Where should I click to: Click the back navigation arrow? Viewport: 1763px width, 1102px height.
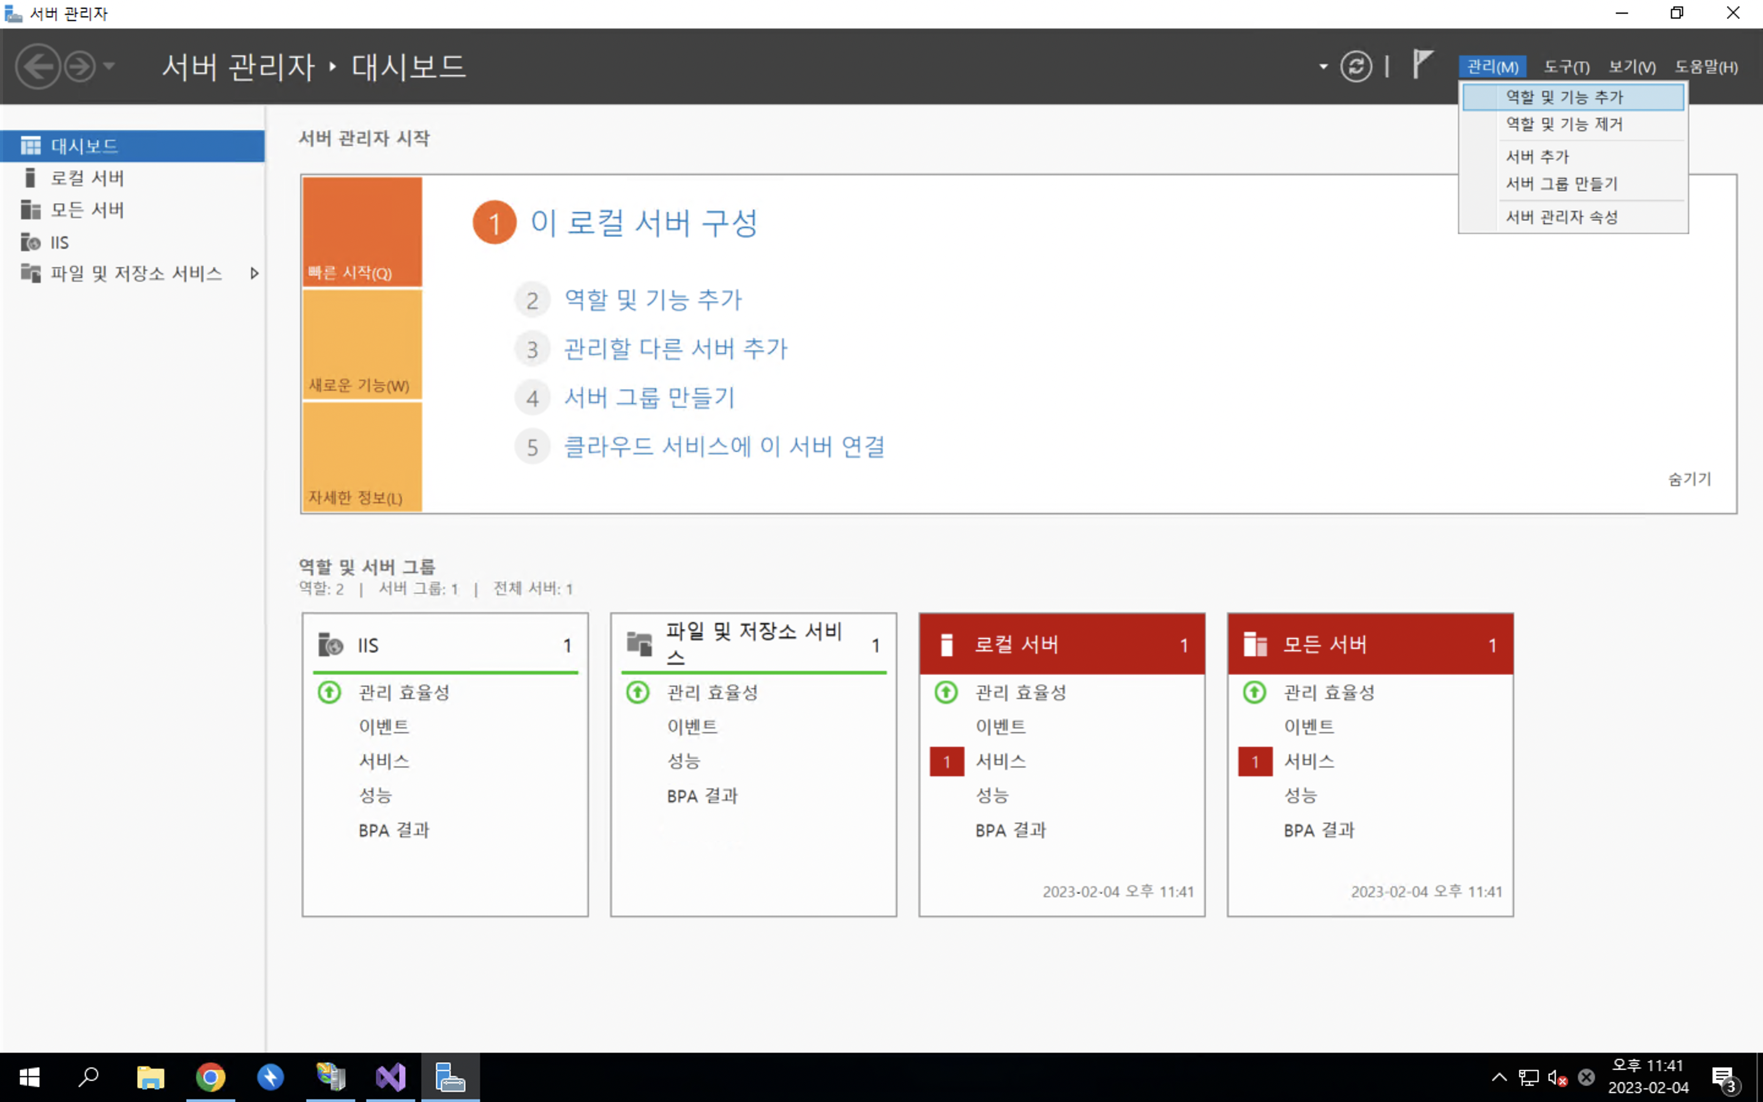point(37,67)
